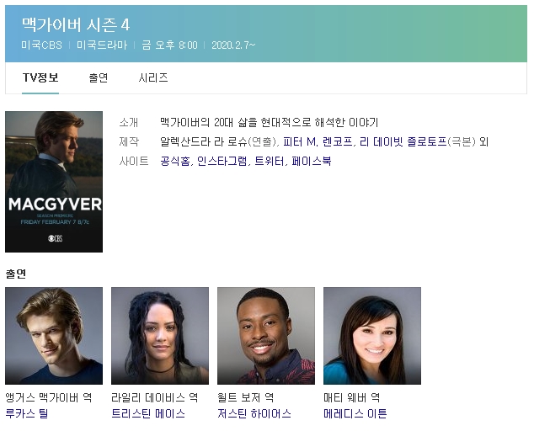The height and width of the screenshot is (431, 534).
Task: Select the 시리즈 tab
Action: click(x=153, y=78)
